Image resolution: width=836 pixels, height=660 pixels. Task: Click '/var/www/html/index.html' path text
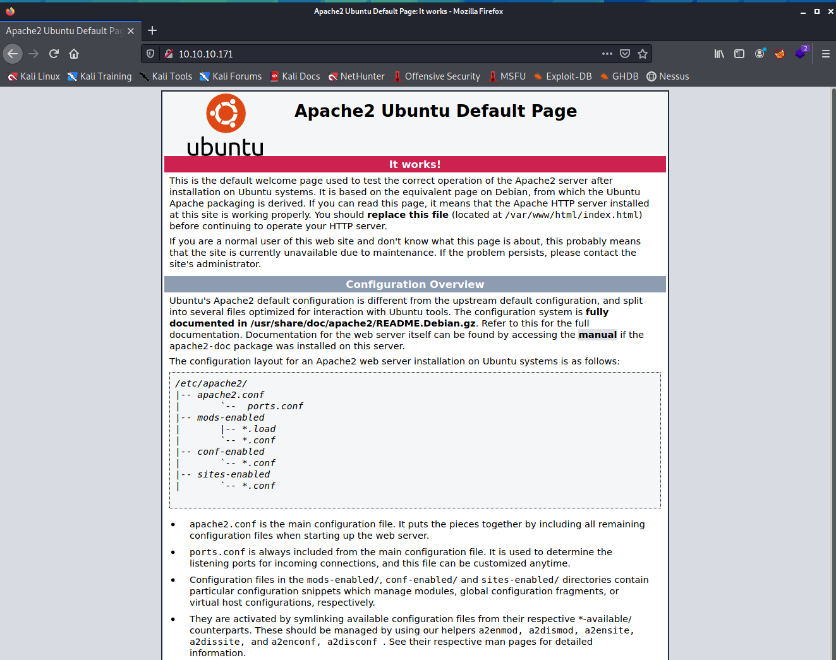click(572, 215)
